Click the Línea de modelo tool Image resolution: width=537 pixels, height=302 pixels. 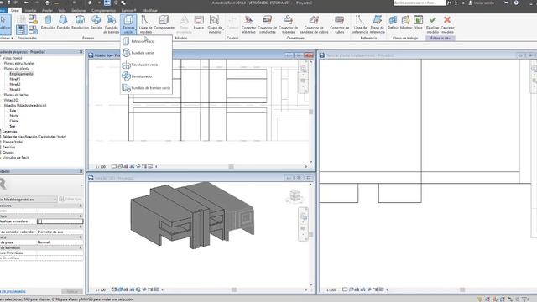point(145,24)
